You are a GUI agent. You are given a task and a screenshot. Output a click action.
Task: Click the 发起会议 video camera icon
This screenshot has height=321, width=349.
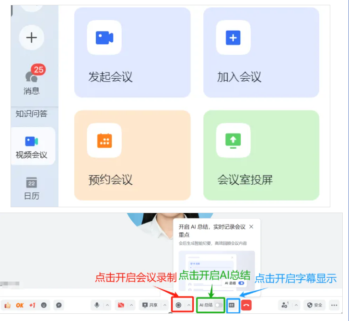pos(104,37)
